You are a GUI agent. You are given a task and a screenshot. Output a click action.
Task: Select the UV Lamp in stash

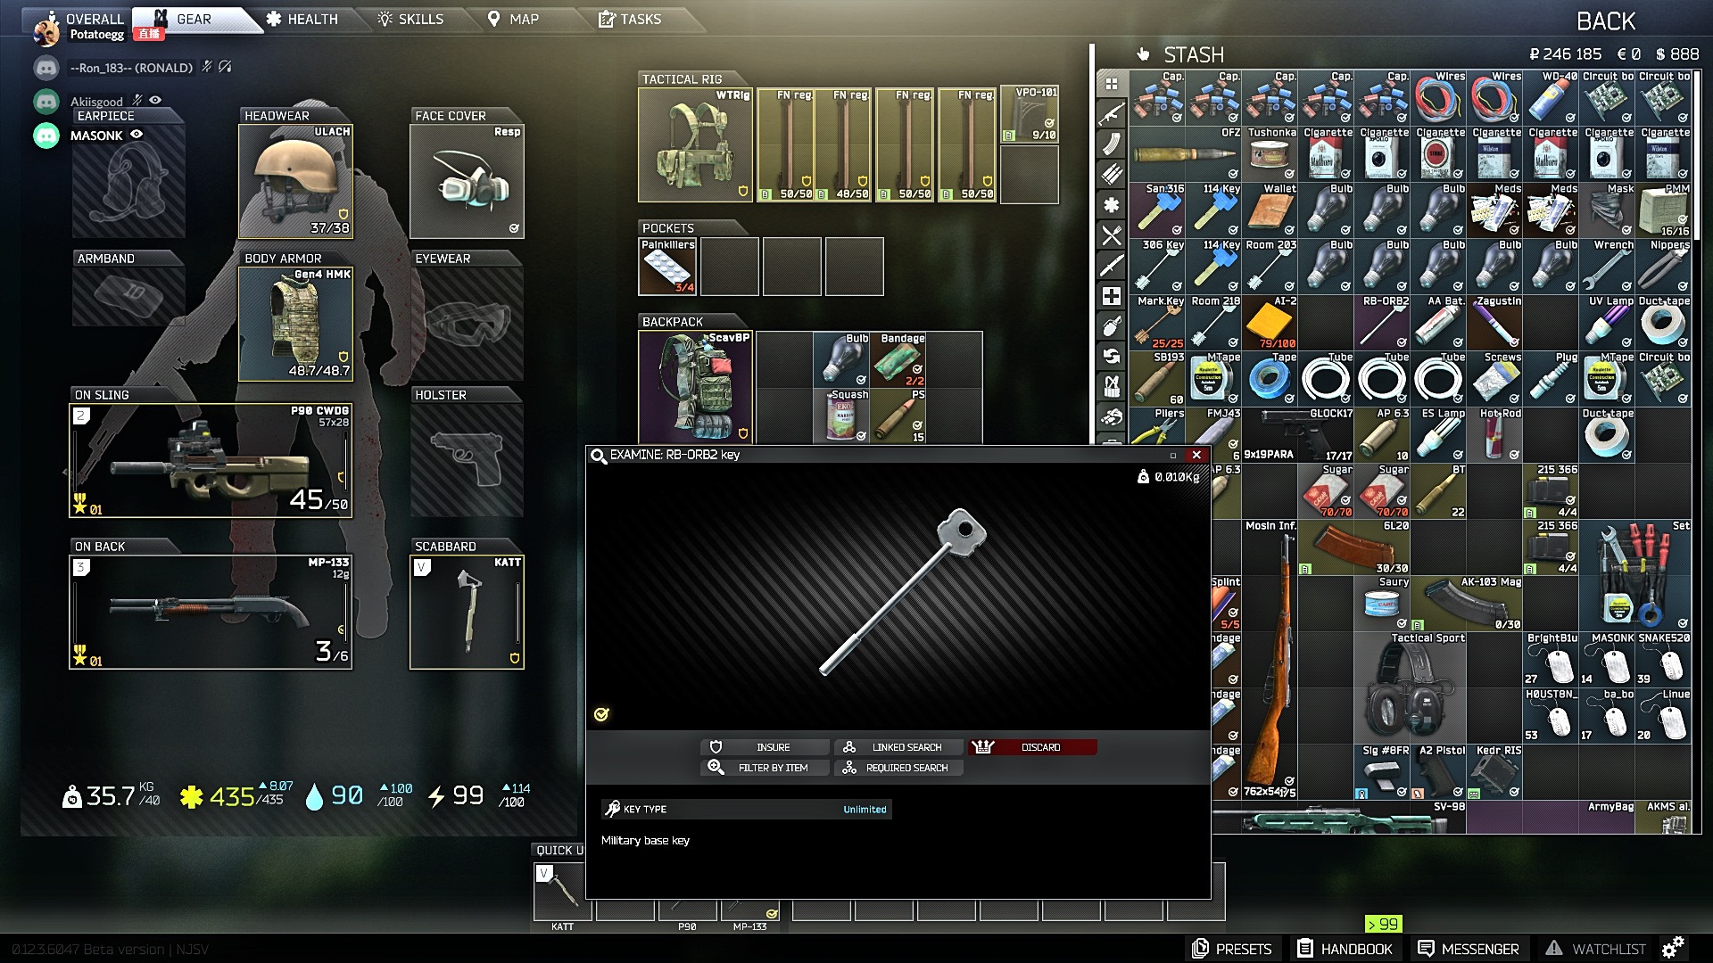coord(1607,322)
